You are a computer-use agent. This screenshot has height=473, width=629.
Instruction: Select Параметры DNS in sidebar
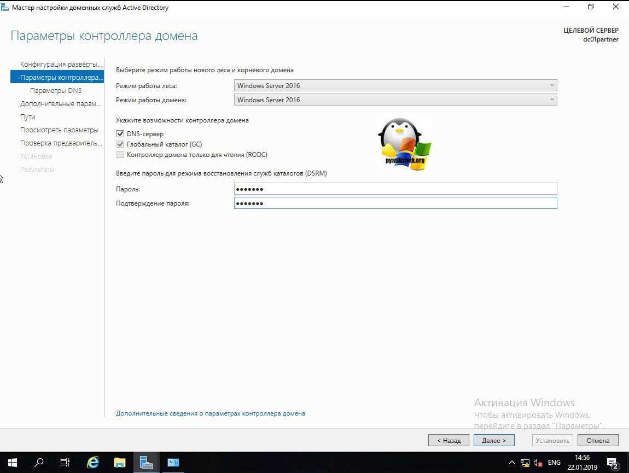(56, 91)
